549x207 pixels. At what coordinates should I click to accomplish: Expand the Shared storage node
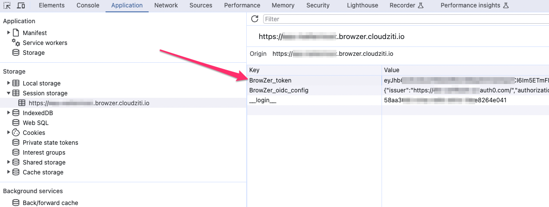tap(8, 163)
